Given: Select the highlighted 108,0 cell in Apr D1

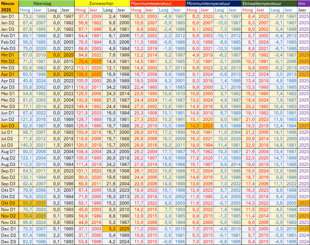Looking at the screenshot, I should coord(81,74).
